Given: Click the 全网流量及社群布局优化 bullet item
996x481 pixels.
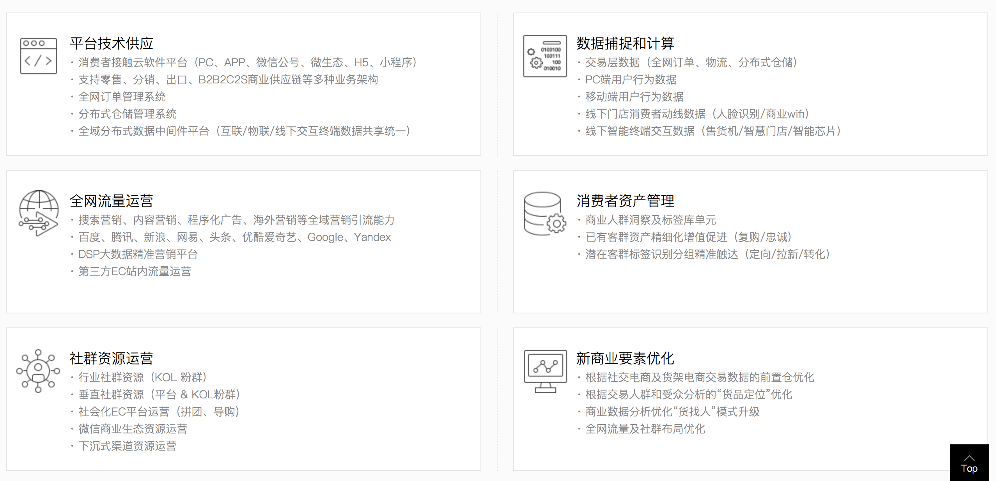Looking at the screenshot, I should tap(645, 429).
